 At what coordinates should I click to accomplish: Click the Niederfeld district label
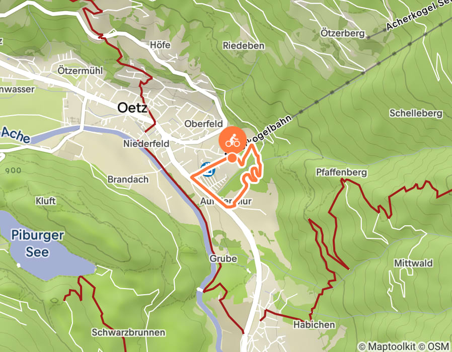(x=146, y=143)
